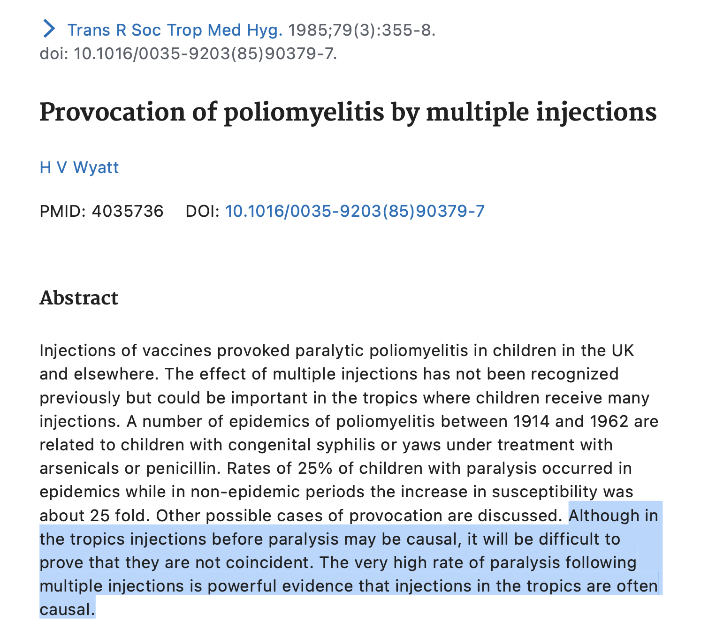The width and height of the screenshot is (716, 638).
Task: Click the word "arsenicals" in the abstract
Action: [79, 468]
